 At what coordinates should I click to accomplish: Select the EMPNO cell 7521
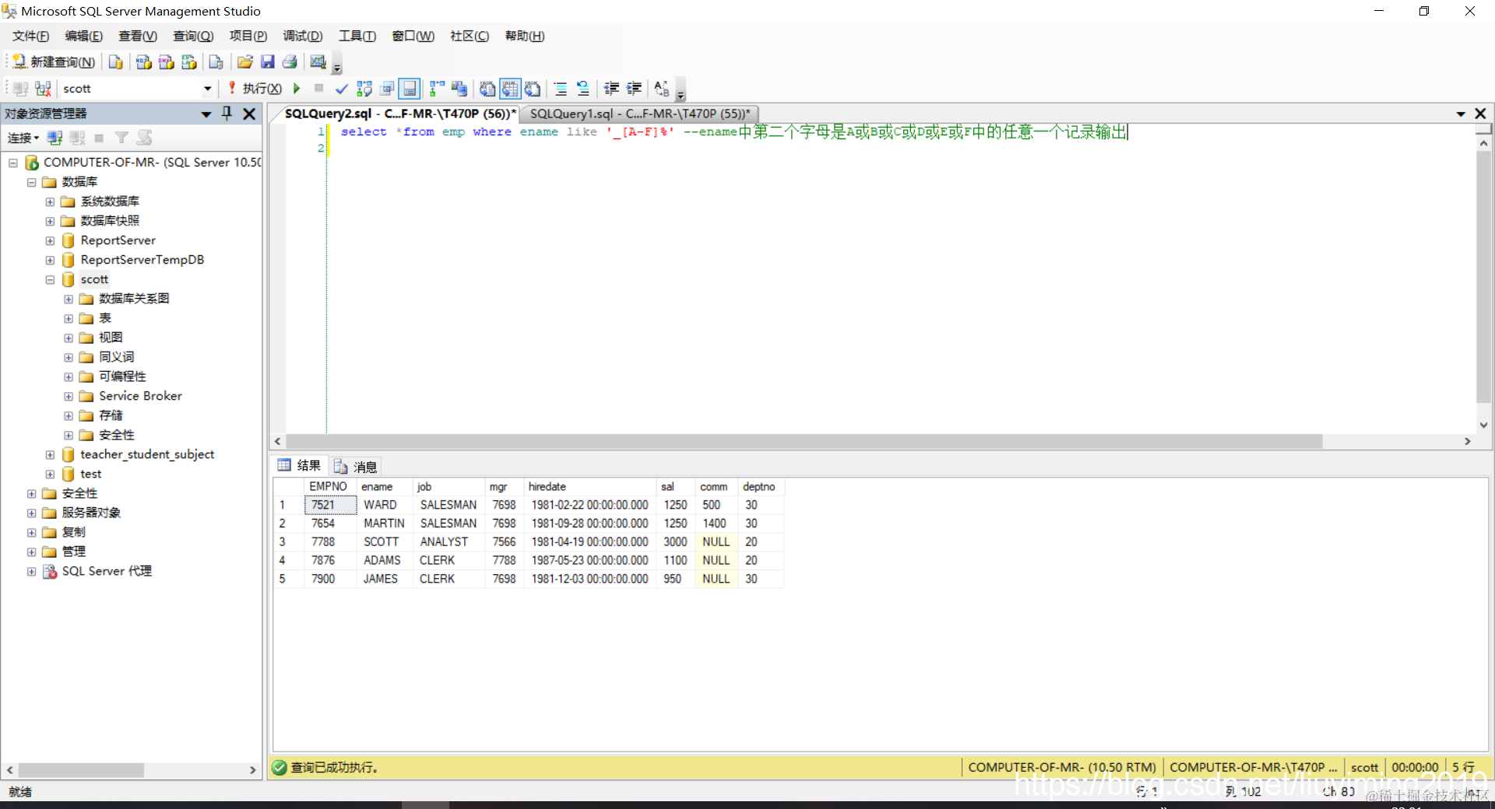coord(330,505)
